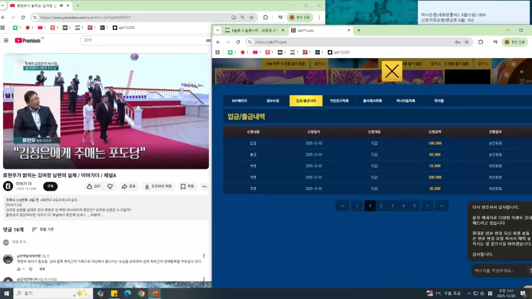Open YouTube hamburger guide menu
The height and width of the screenshot is (299, 532).
[6, 40]
